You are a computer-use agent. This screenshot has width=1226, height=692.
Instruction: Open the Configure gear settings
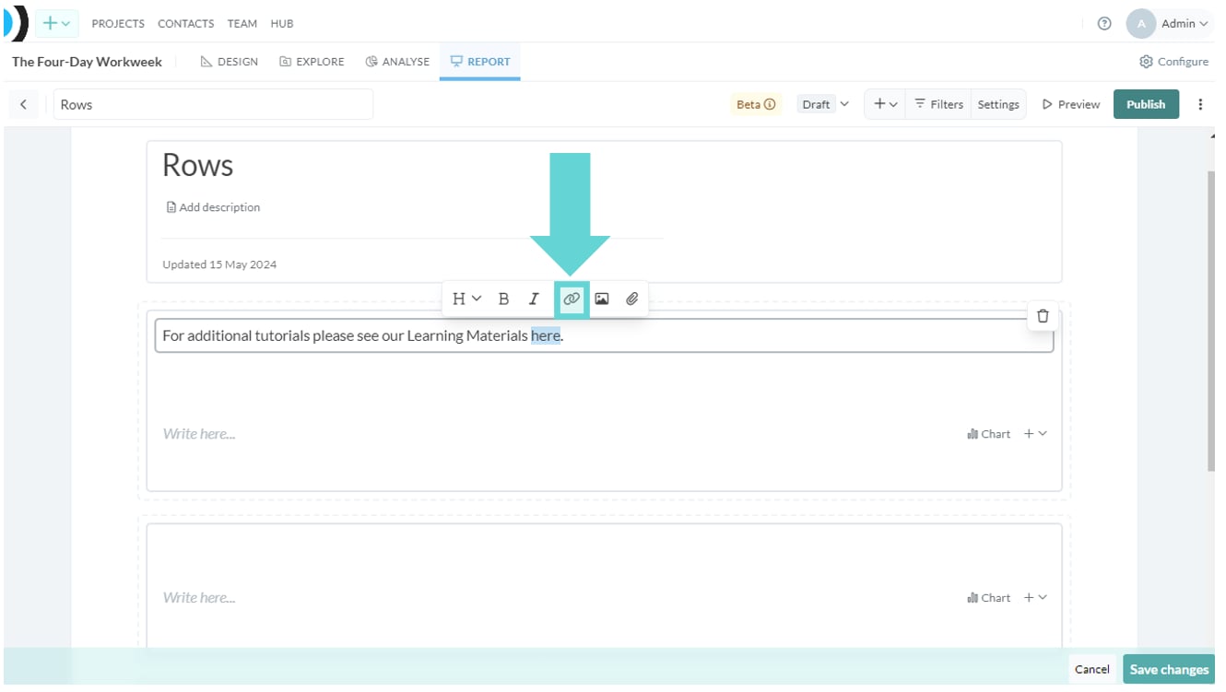[x=1173, y=62]
